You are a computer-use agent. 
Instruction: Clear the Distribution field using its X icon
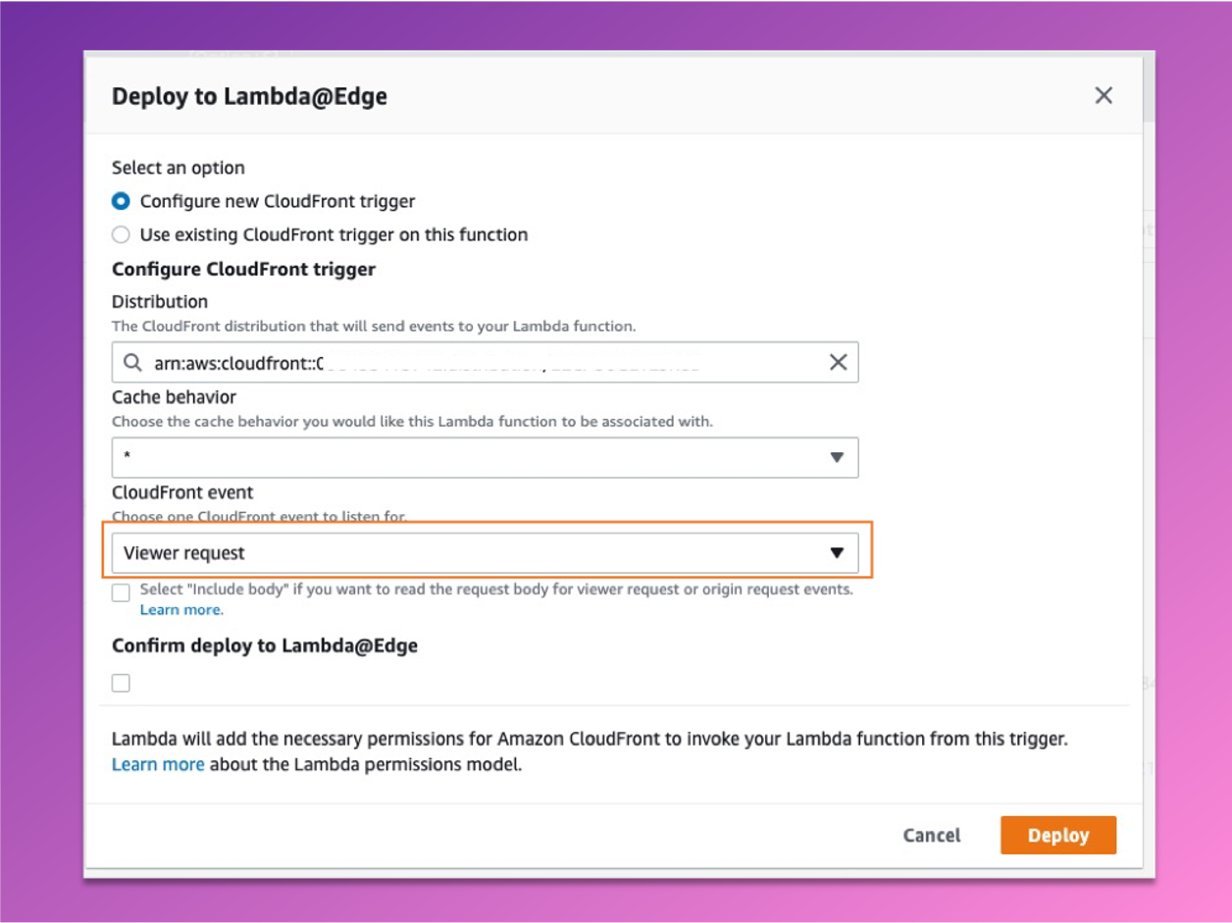pos(838,362)
